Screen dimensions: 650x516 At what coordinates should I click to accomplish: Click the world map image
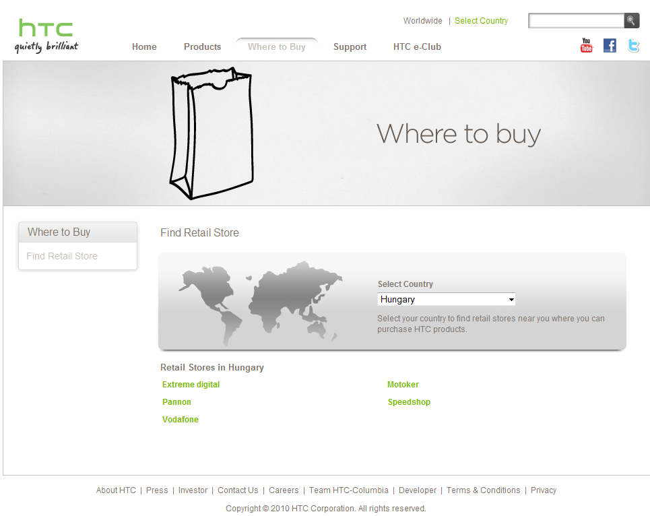coord(260,303)
